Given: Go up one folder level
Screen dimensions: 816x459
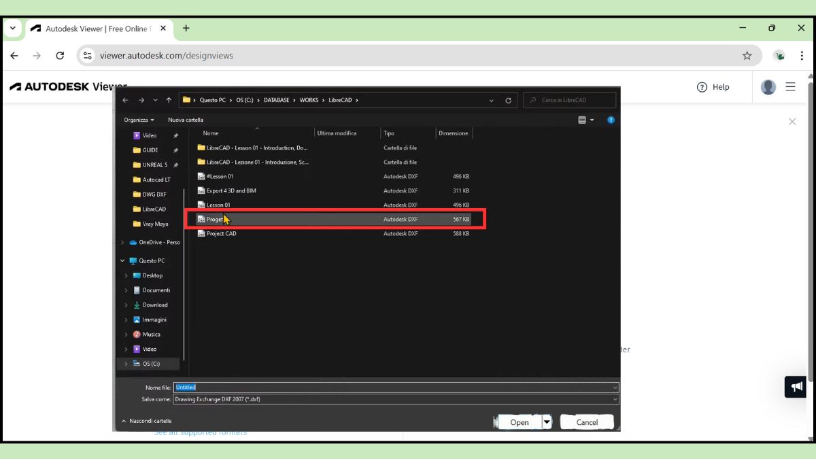Looking at the screenshot, I should tap(169, 100).
